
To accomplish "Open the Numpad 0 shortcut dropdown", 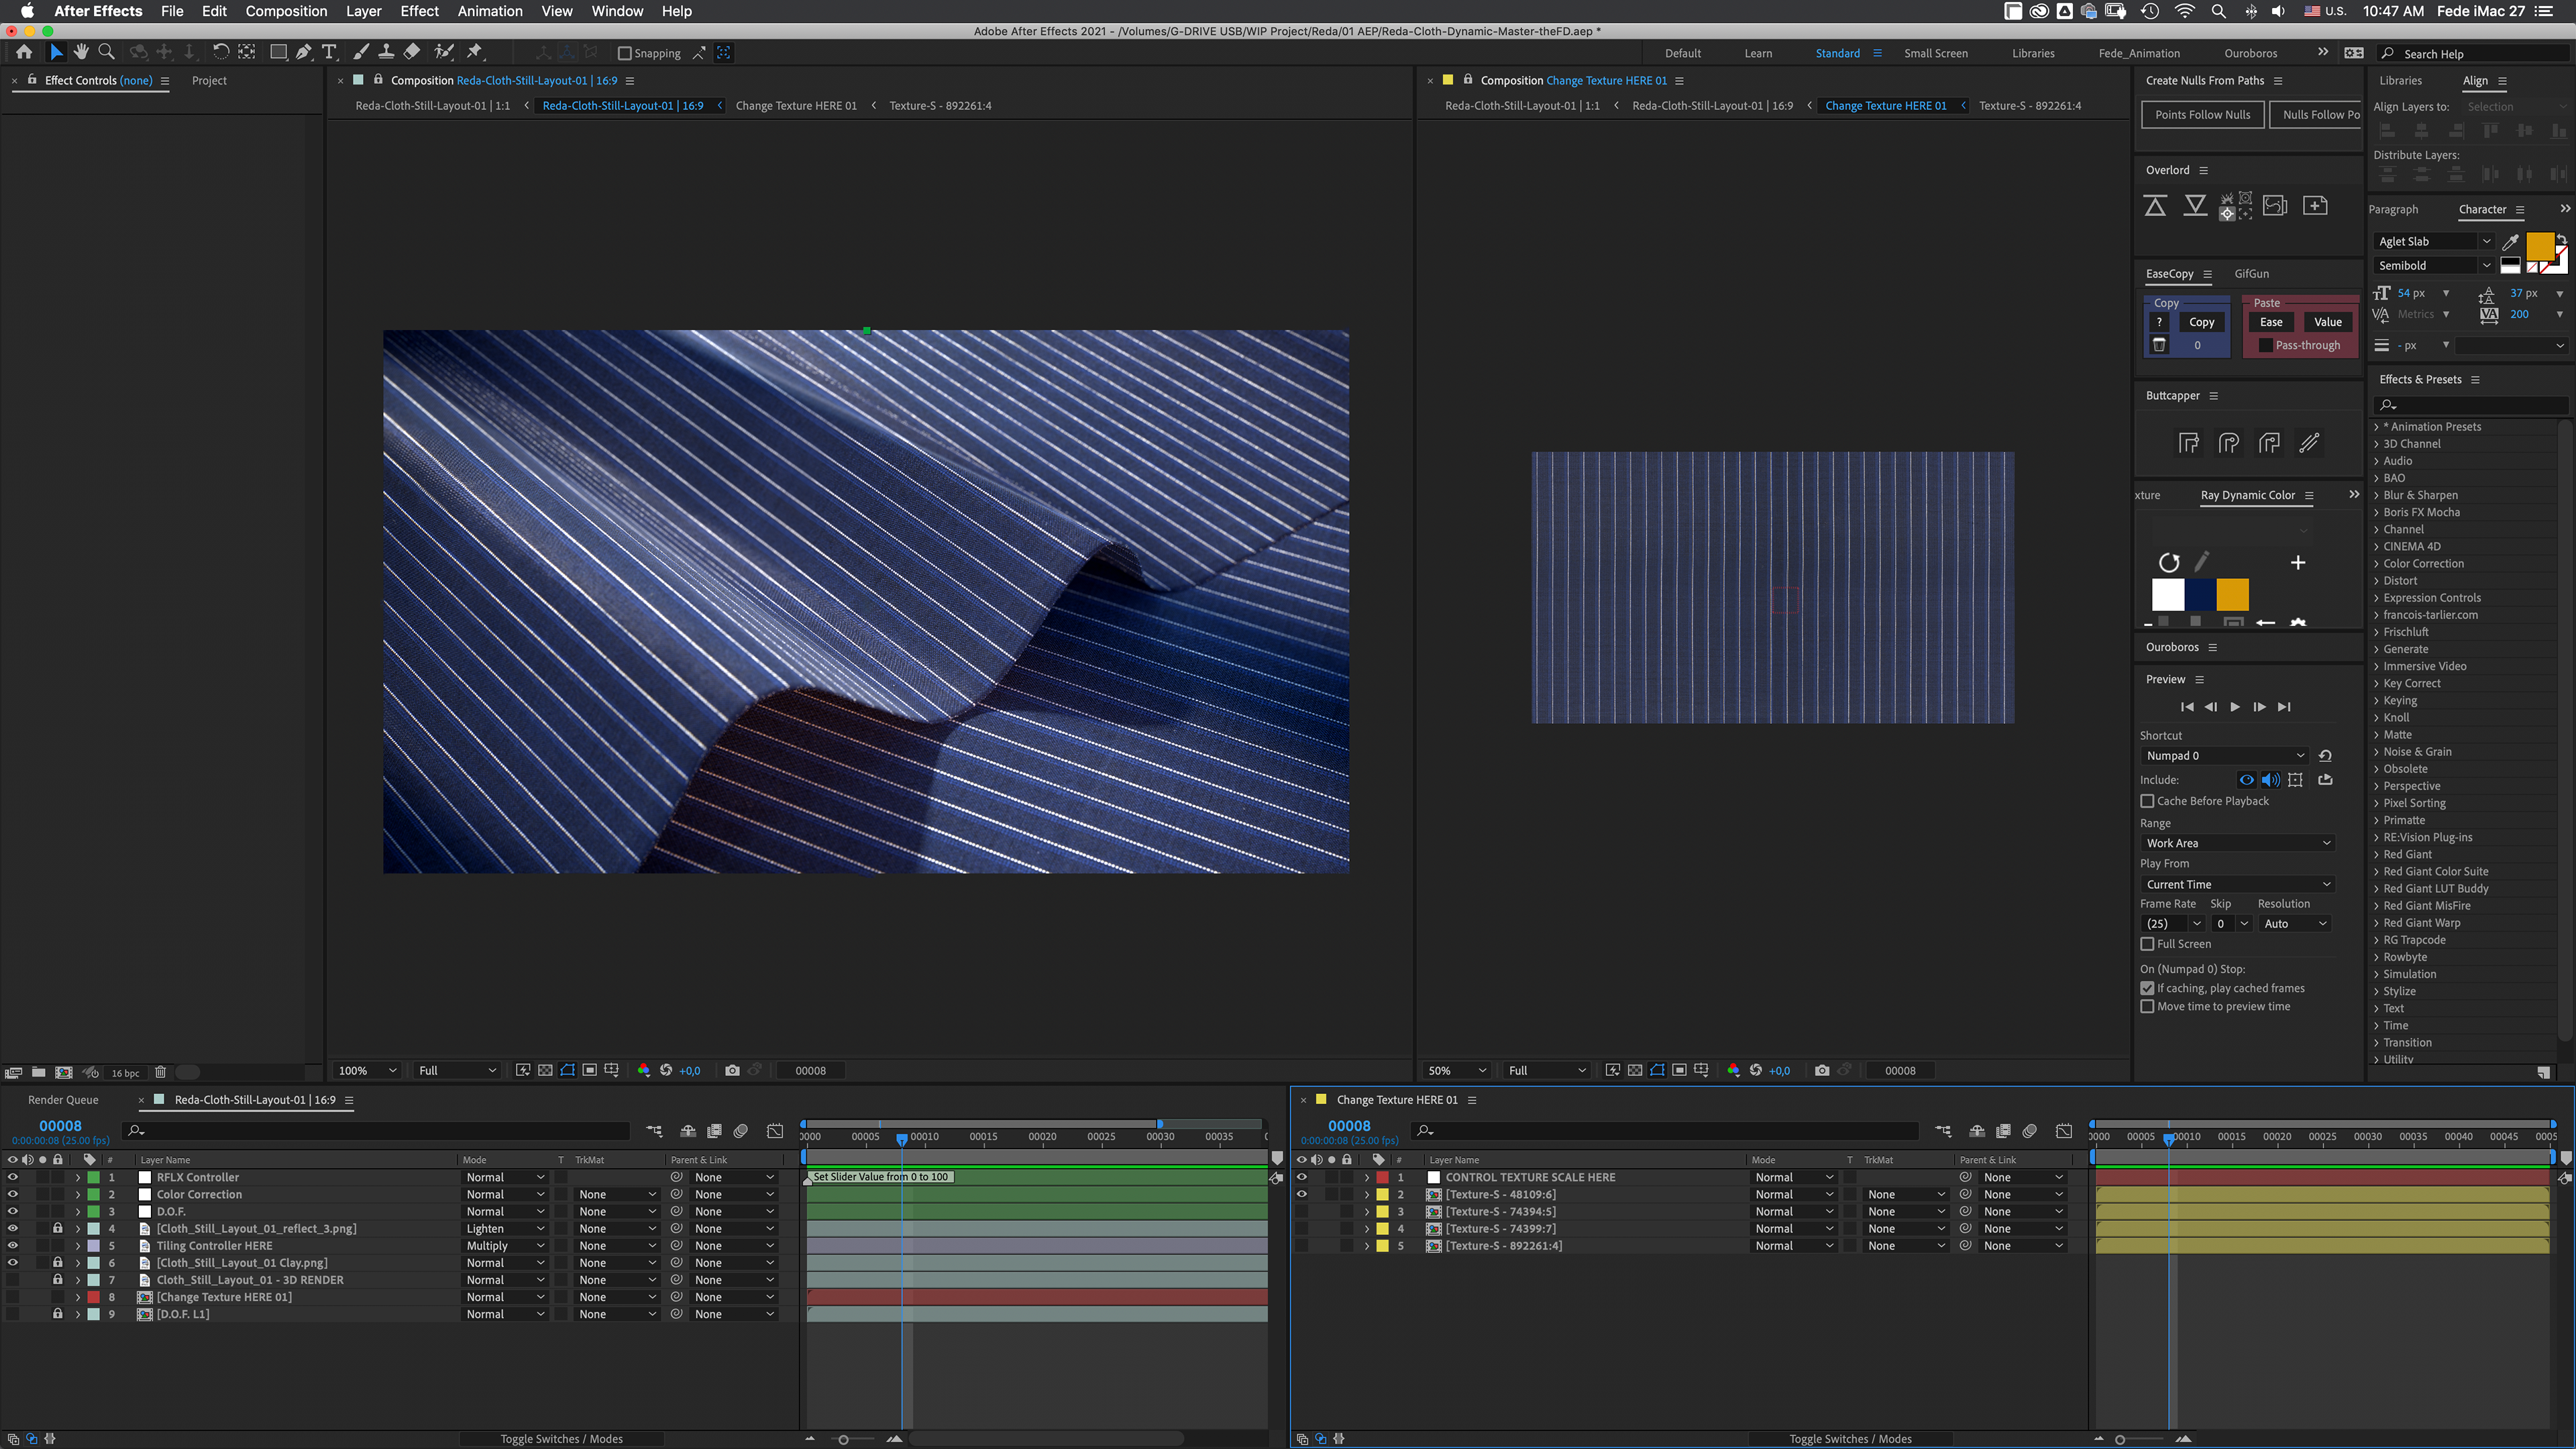I will tap(2225, 756).
